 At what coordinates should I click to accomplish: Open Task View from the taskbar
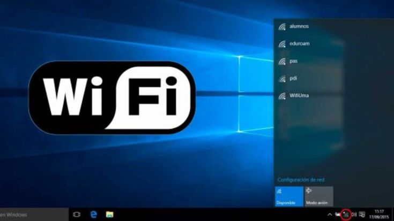77,215
